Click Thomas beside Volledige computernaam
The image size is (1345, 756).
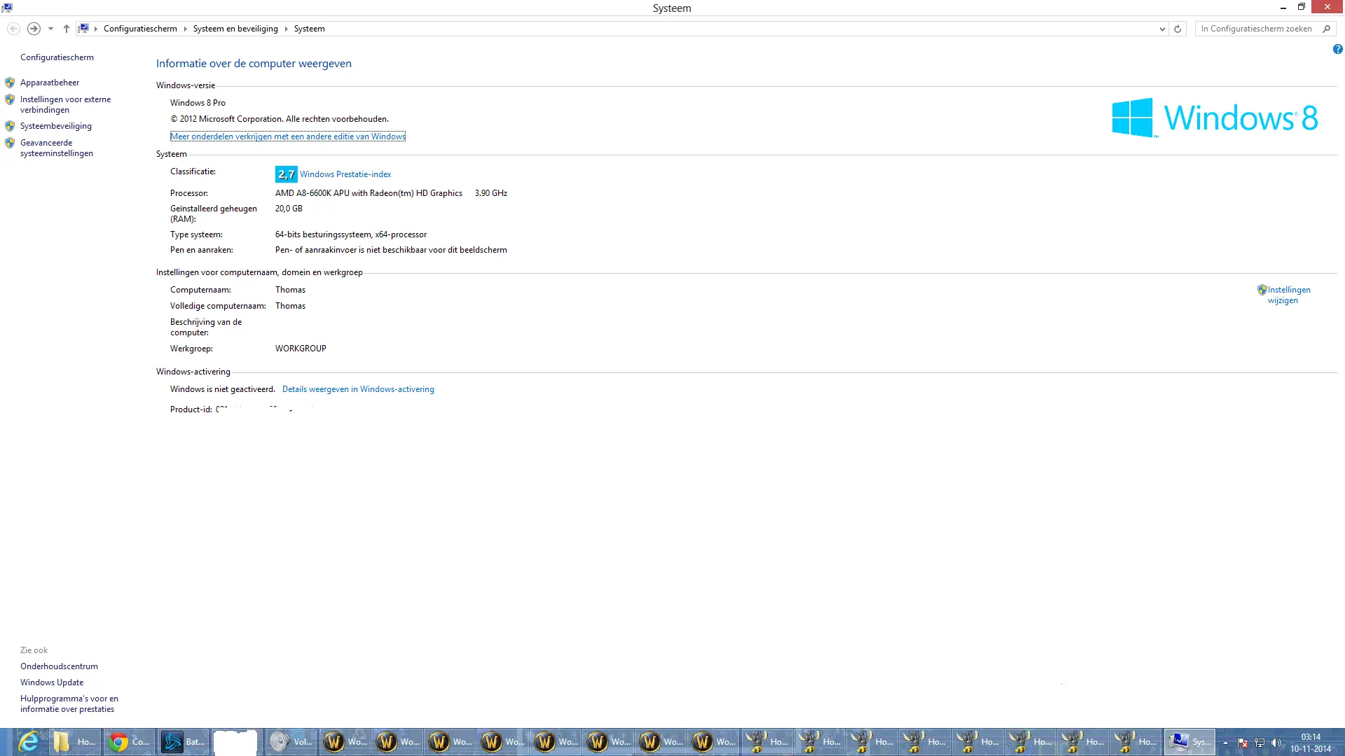click(290, 306)
